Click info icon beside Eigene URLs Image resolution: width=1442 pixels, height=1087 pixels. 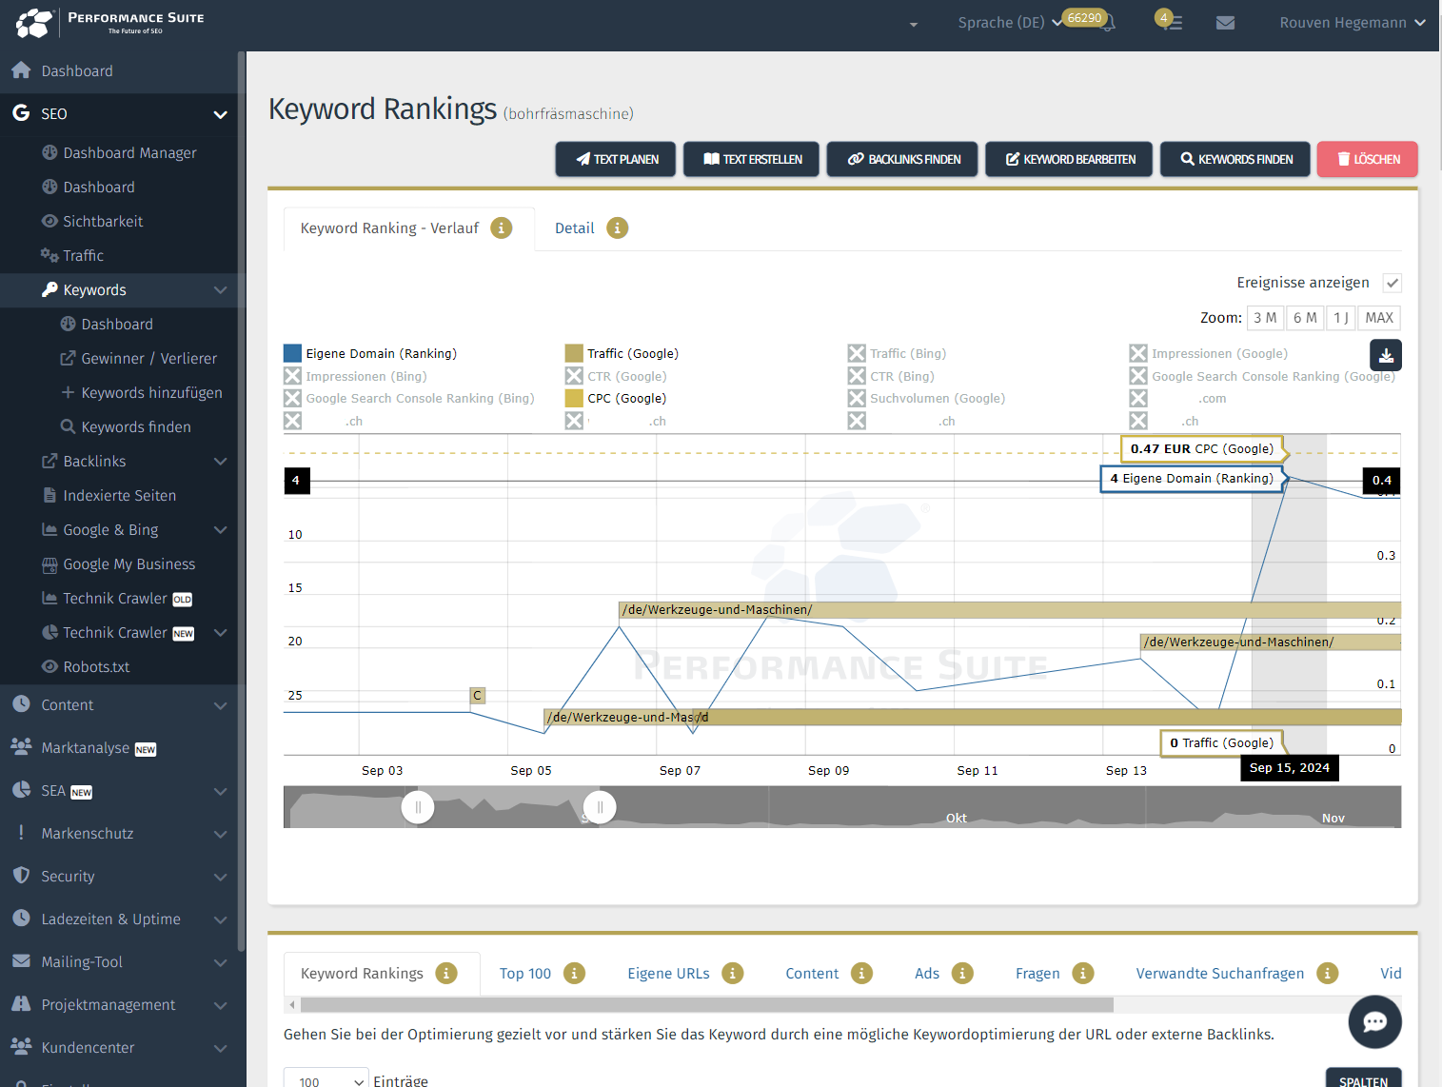pos(732,973)
